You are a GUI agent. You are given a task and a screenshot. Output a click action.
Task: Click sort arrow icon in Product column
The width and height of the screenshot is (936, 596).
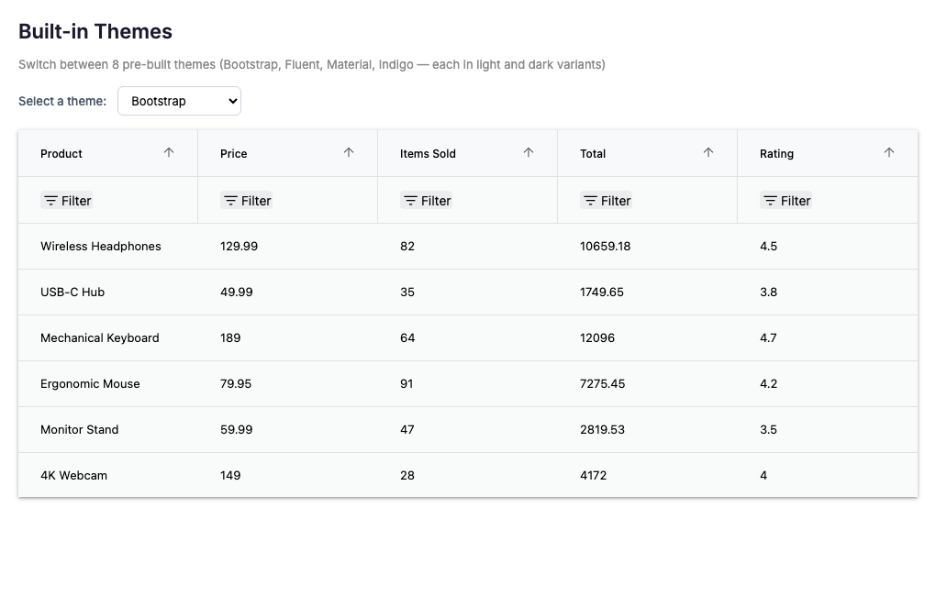pos(169,153)
